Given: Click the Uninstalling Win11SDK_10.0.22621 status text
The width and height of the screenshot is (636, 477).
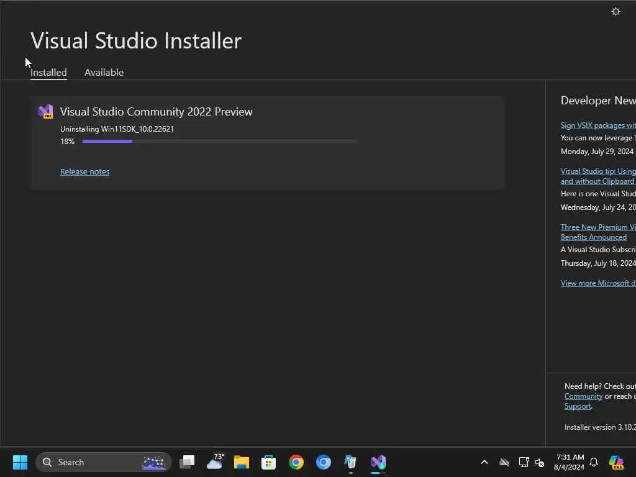Looking at the screenshot, I should pyautogui.click(x=117, y=129).
